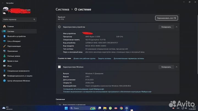Open Домен или рабочая группа link

pos(84,59)
